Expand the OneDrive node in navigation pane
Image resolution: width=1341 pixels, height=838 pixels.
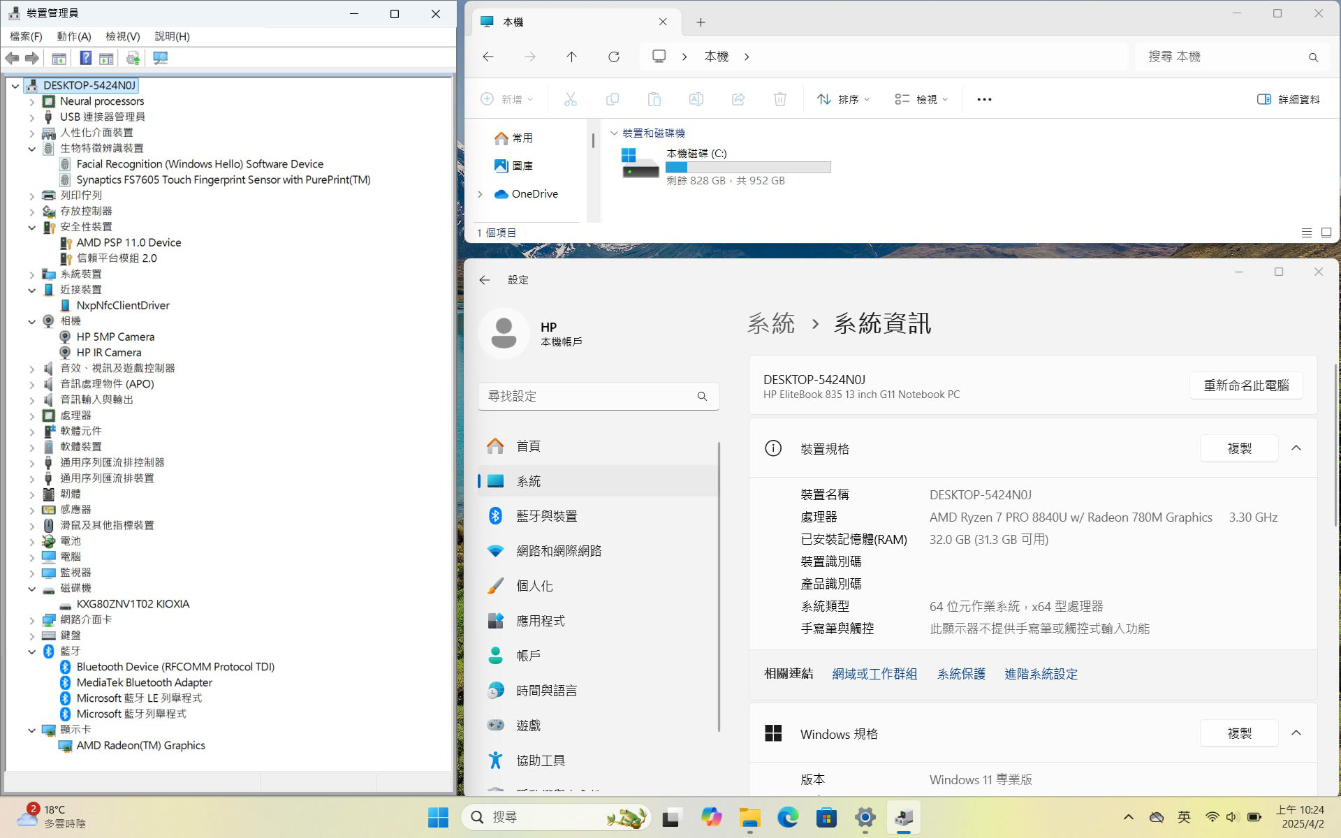coord(480,194)
